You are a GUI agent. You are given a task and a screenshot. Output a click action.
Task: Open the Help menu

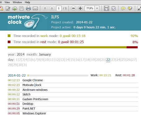tap(27, 2)
